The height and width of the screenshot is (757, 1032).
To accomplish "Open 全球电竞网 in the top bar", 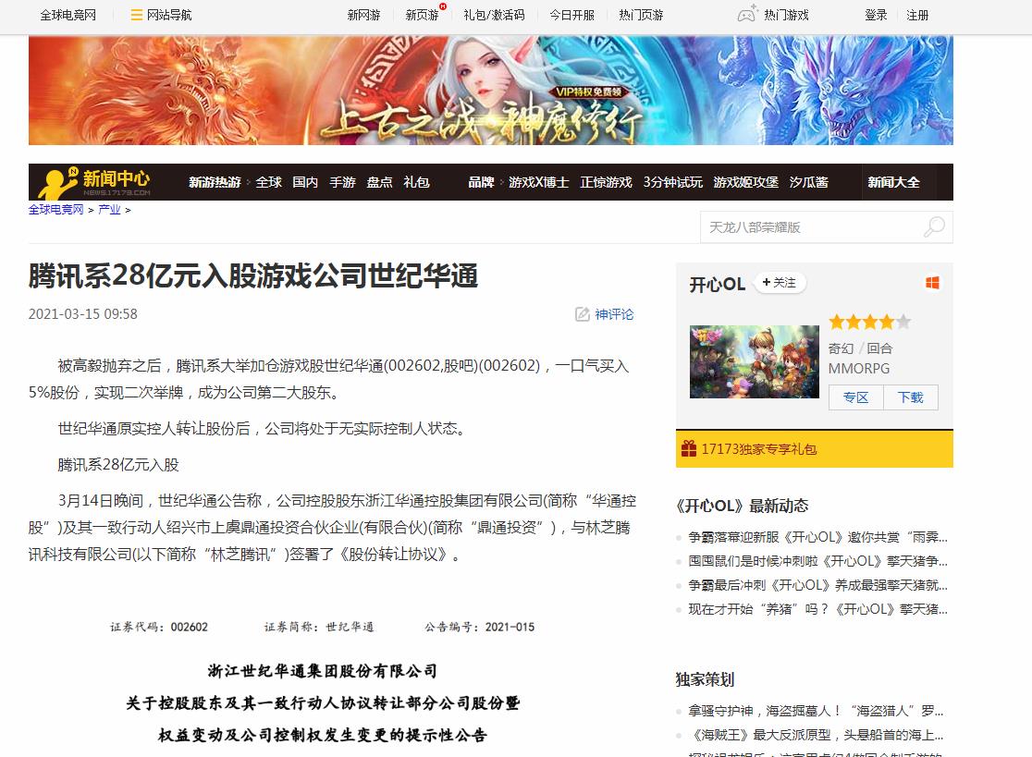I will [x=68, y=15].
